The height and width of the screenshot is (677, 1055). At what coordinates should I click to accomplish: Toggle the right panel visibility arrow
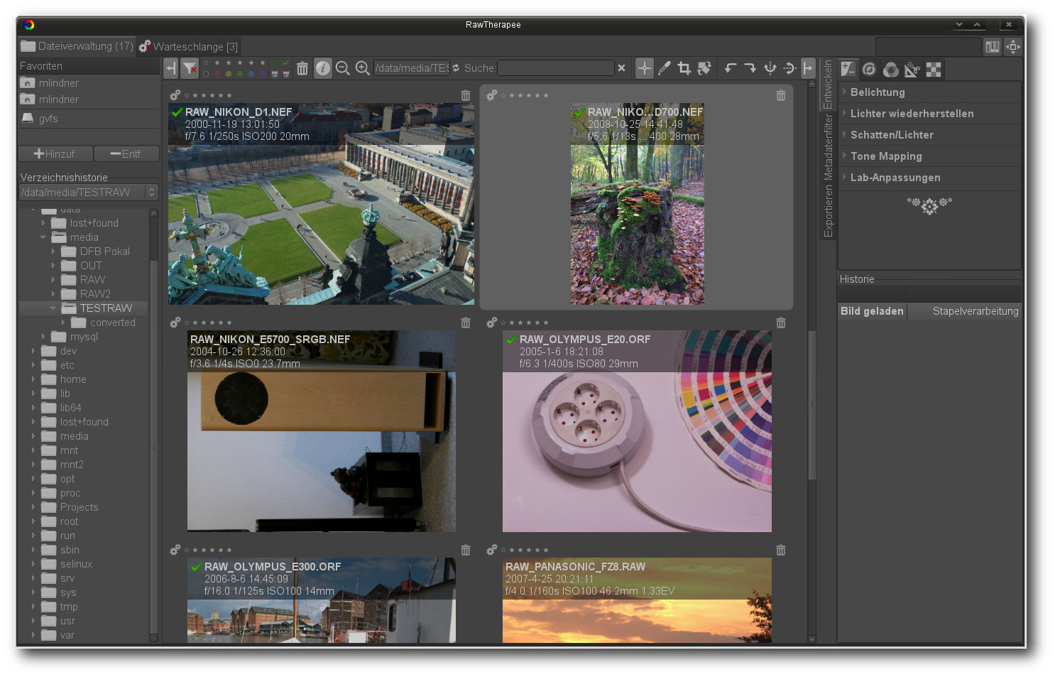(x=808, y=68)
